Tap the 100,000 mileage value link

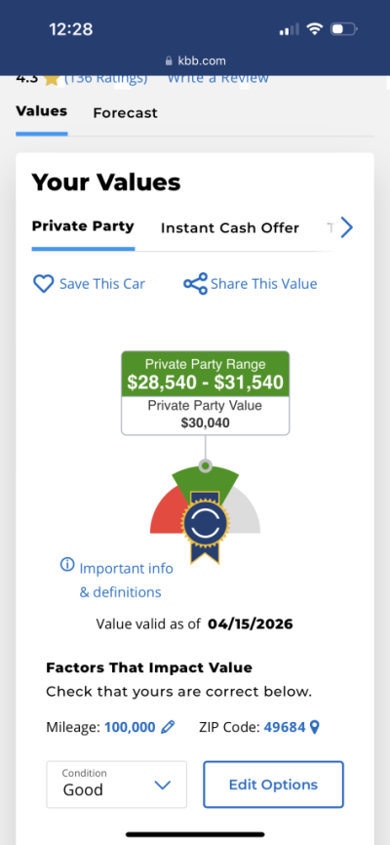130,728
